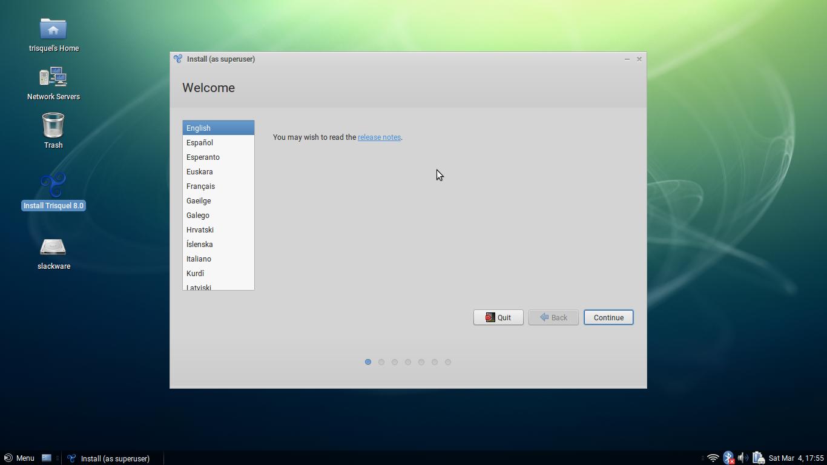Open the Bluetooth icon in the system tray
Screen dimensions: 827x465
728,458
